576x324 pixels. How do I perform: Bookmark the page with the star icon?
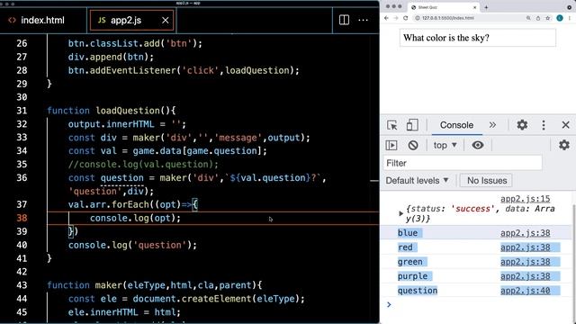[x=548, y=18]
